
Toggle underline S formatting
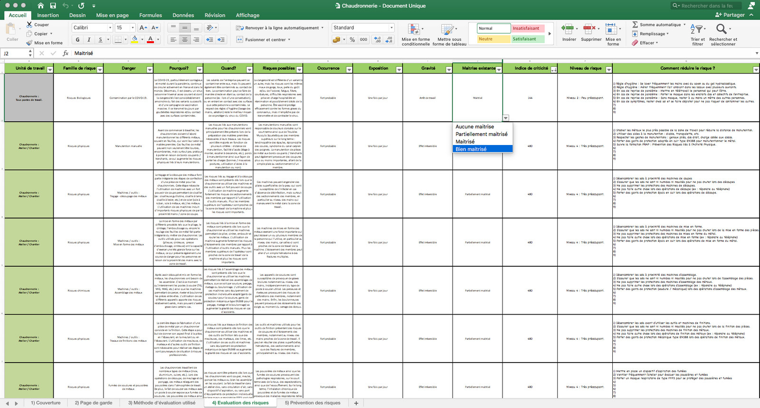(x=100, y=40)
